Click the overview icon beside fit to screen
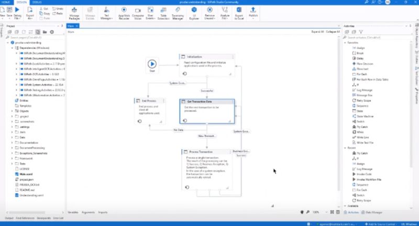Image resolution: width=419 pixels, height=226 pixels. click(x=338, y=212)
